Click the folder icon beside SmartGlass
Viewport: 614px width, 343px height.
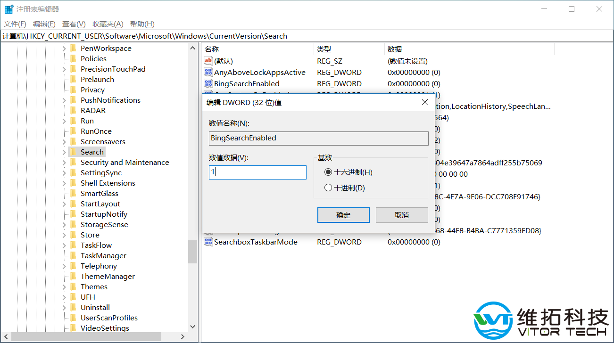pyautogui.click(x=73, y=193)
